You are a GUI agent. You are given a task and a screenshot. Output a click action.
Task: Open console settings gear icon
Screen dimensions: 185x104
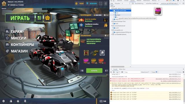(x=183, y=72)
